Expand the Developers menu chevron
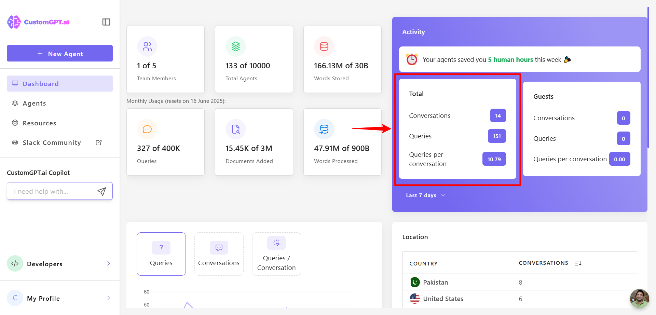656x315 pixels. pos(109,263)
